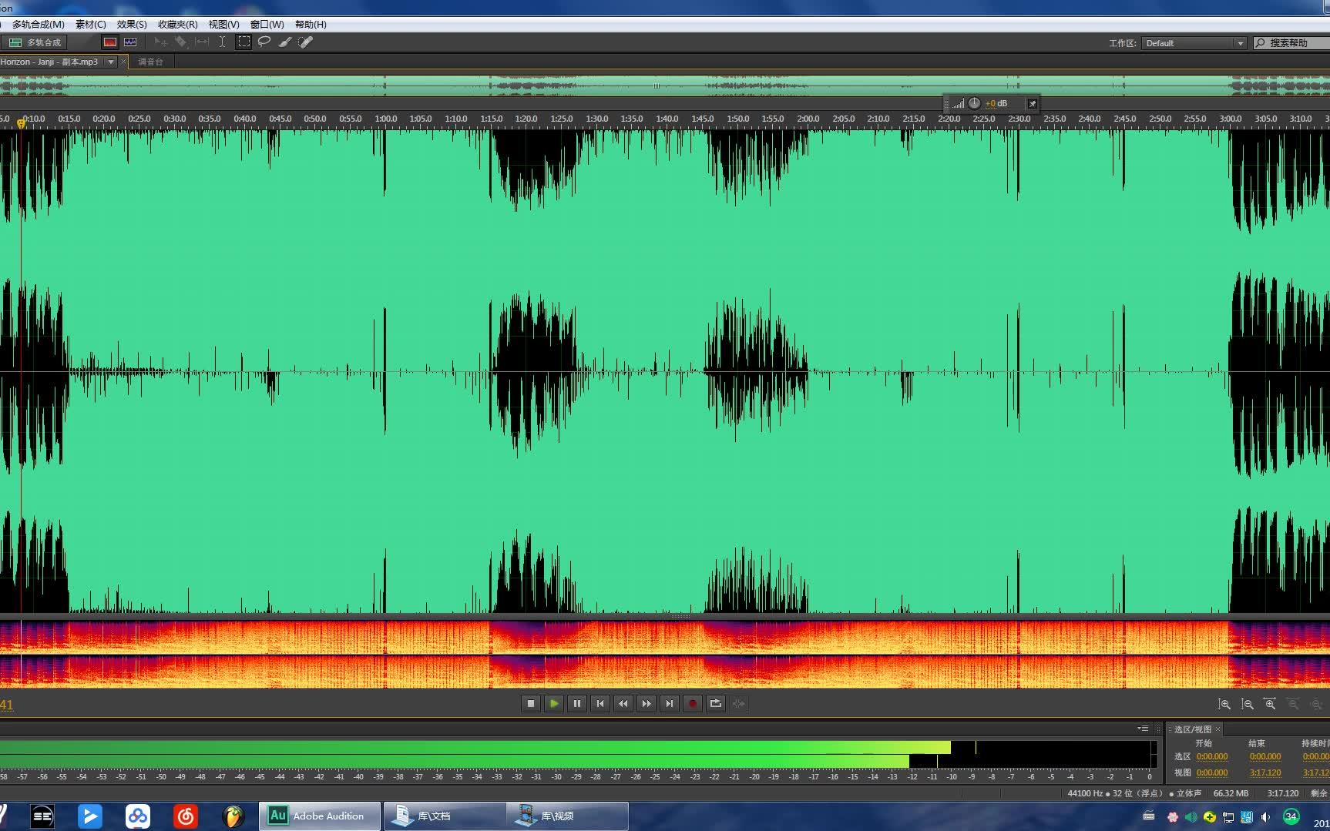1330x831 pixels.
Task: Adjust the +0 dB volume knob
Action: [974, 103]
